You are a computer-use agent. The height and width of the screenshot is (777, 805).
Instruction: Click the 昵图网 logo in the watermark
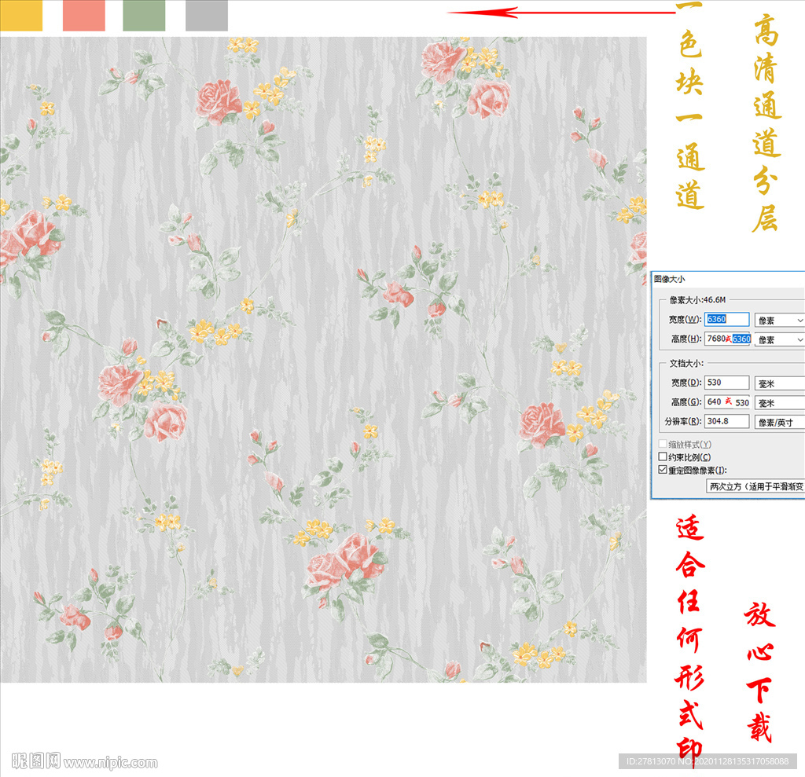pyautogui.click(x=36, y=761)
